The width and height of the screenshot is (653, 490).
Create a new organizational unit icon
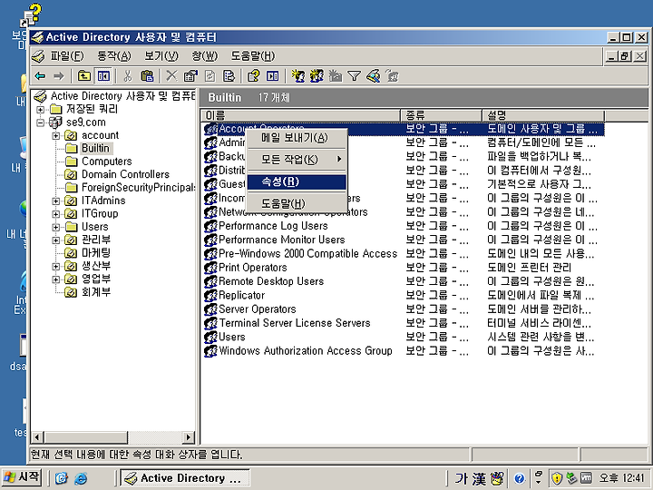point(336,76)
